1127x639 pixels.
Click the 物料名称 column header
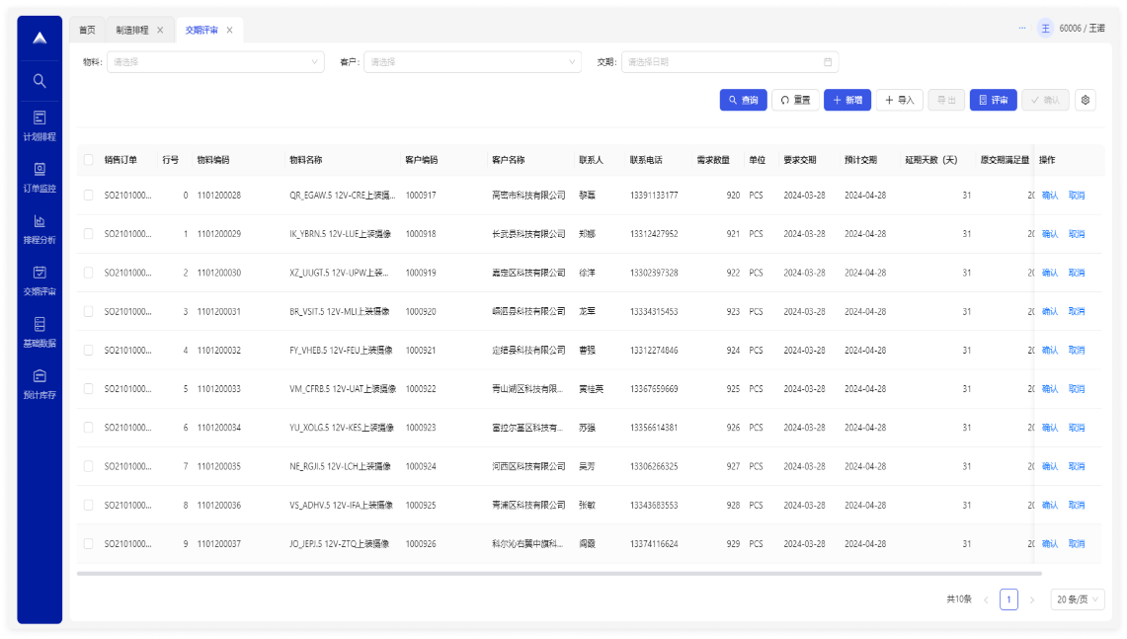(x=305, y=160)
